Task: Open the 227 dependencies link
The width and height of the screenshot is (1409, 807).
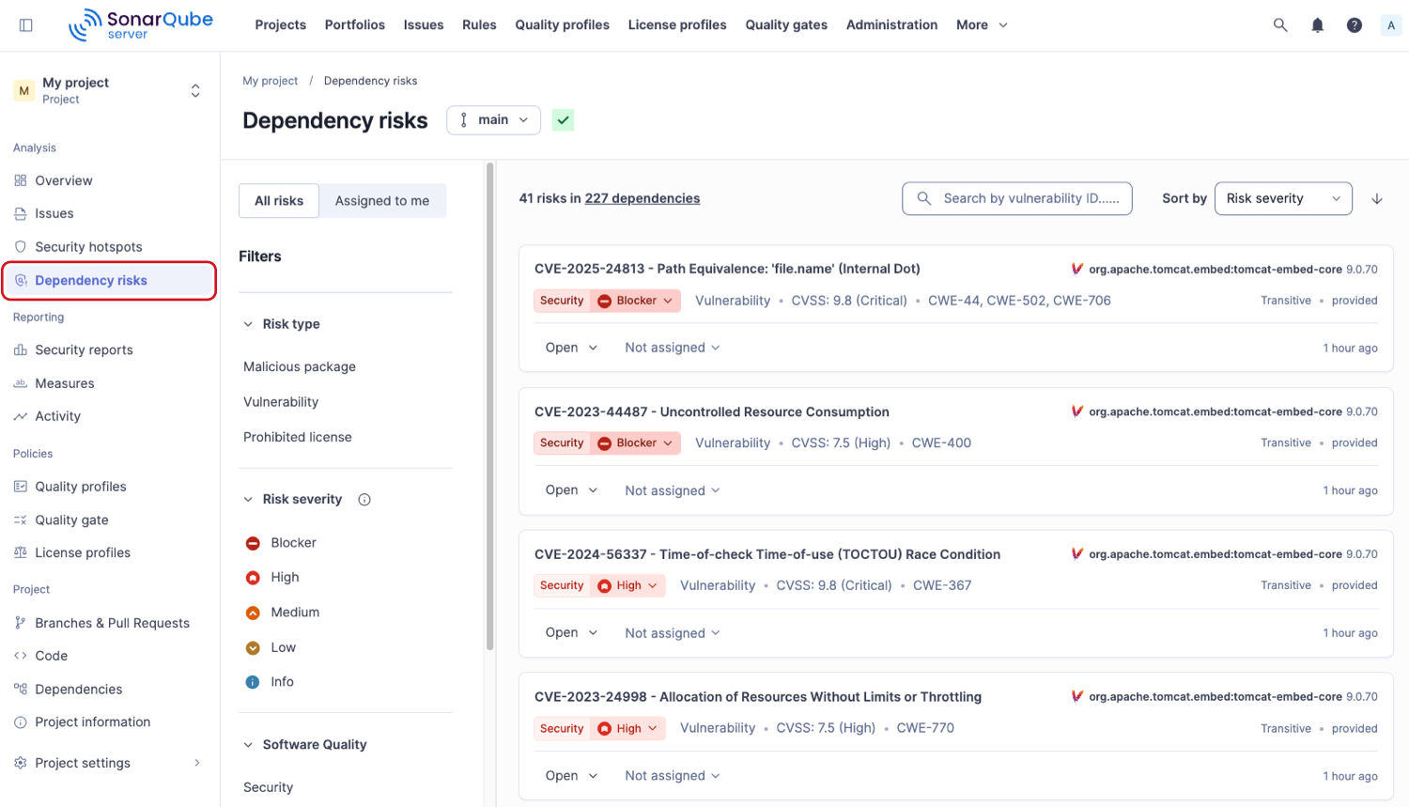Action: point(643,198)
